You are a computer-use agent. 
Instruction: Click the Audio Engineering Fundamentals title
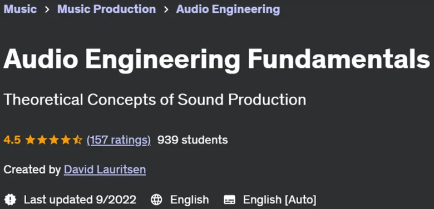pyautogui.click(x=217, y=58)
